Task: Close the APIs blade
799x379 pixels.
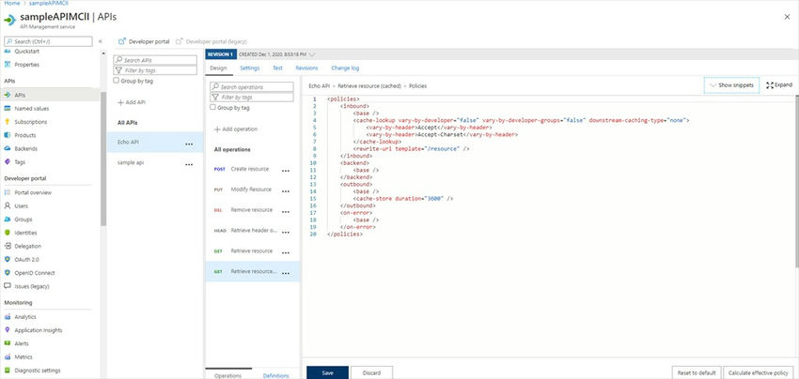Action: 788,17
